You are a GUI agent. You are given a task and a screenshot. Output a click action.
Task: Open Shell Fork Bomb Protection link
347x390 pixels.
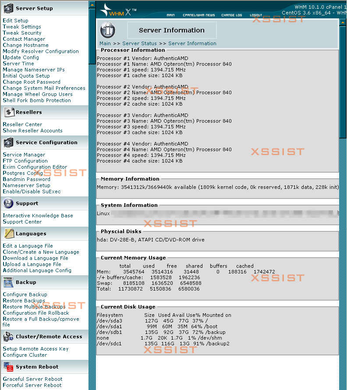tap(37, 100)
